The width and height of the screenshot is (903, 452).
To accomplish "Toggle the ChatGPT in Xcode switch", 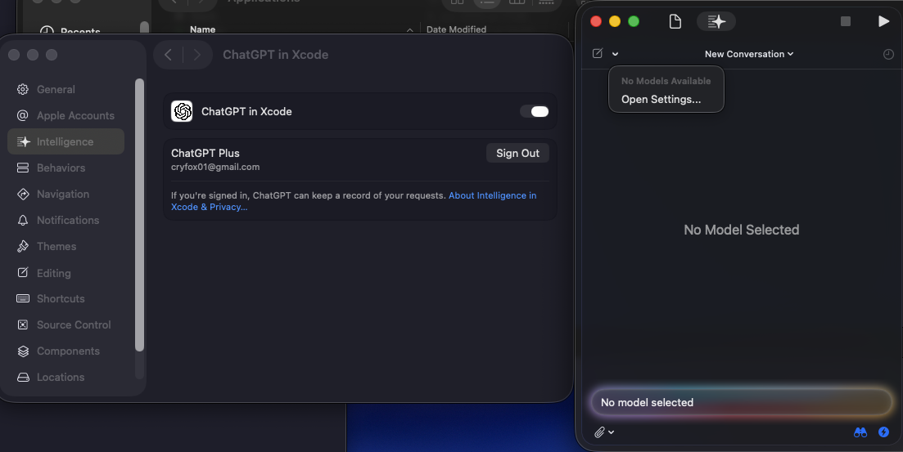I will tap(535, 111).
